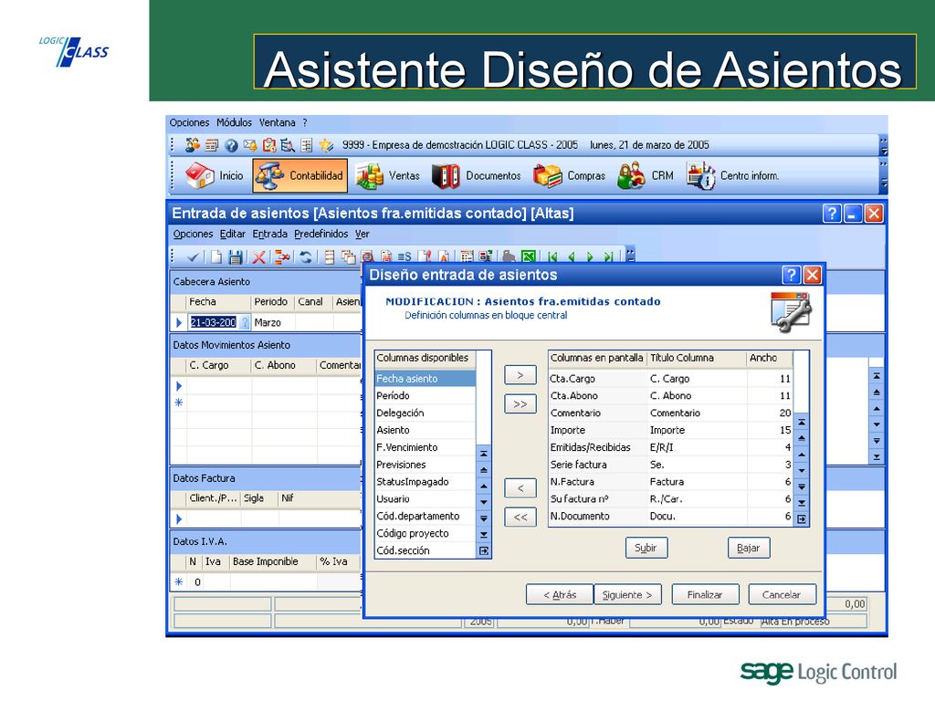Screen dimensions: 935x701
Task: Go to the next record arrow
Action: pos(590,256)
